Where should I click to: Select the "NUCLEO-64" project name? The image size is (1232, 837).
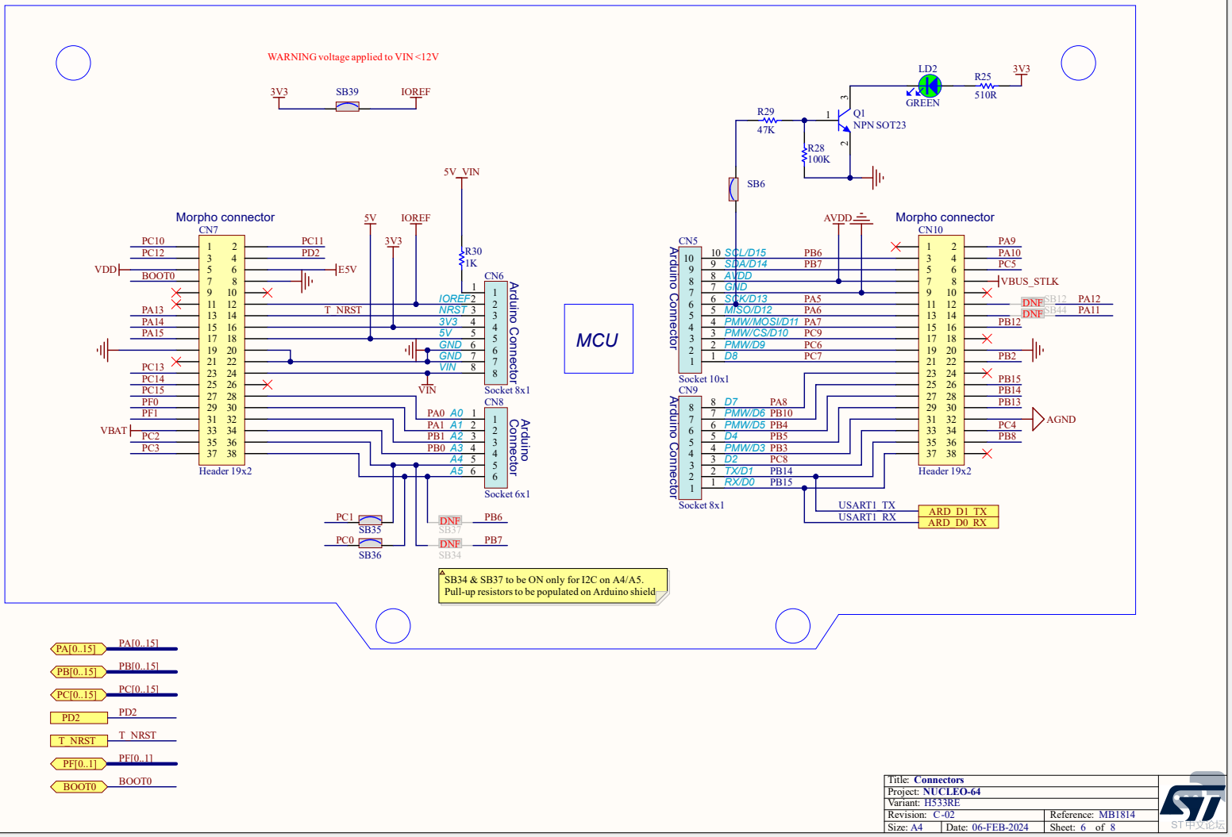[952, 792]
